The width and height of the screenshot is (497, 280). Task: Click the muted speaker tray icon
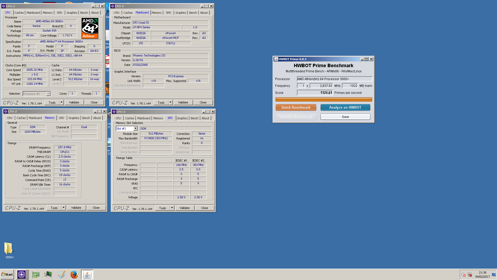pos(464,275)
